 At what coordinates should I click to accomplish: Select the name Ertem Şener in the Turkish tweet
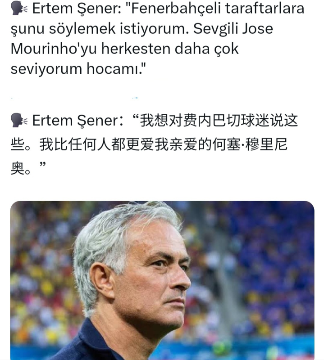pos(73,9)
